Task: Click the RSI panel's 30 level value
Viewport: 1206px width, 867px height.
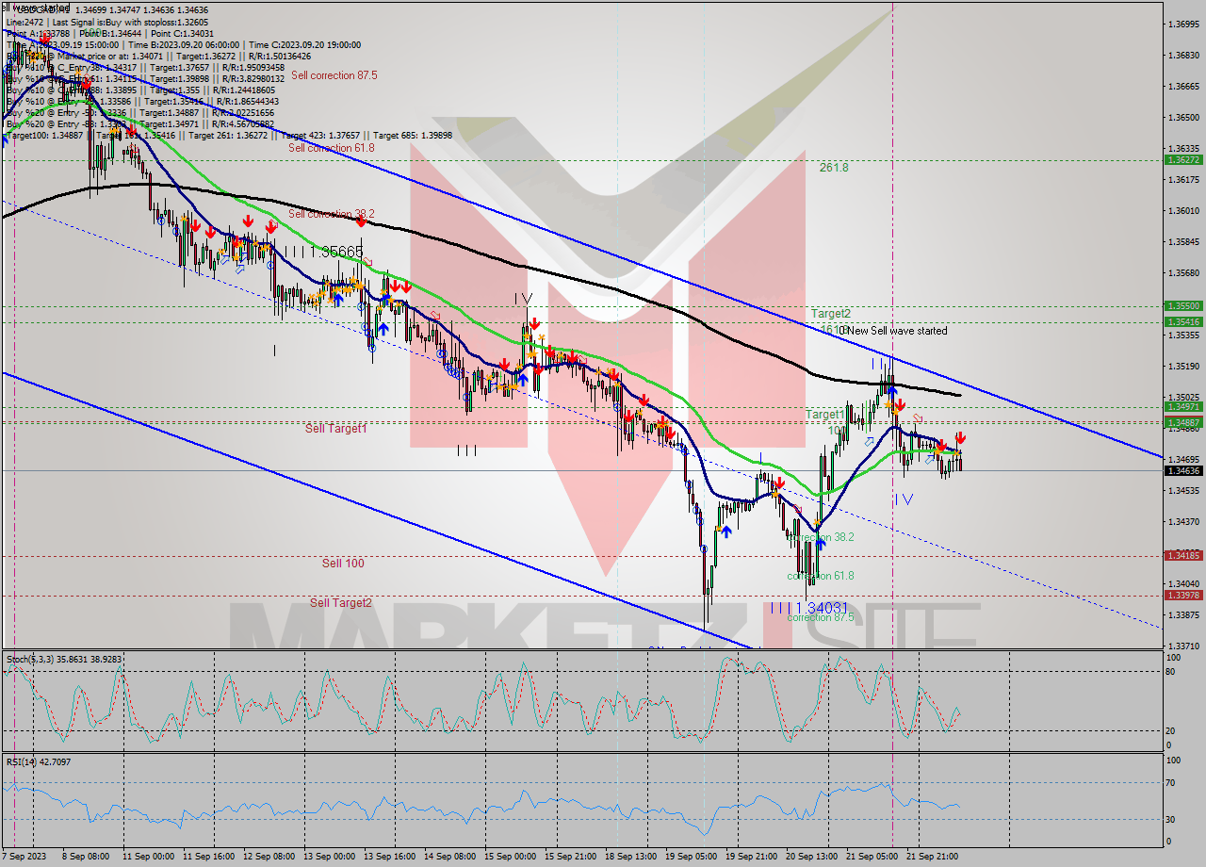Action: pos(1171,819)
